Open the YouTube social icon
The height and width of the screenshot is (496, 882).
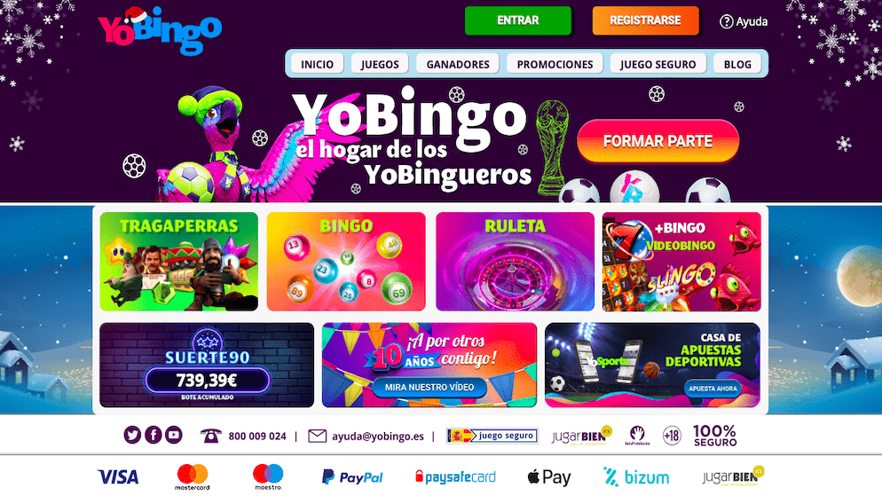coord(174,436)
